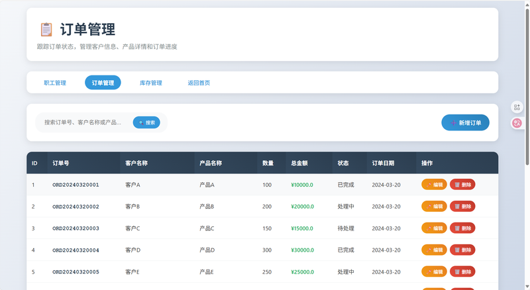
Task: Click the page vertical scrollbar thumb
Action: (527, 87)
